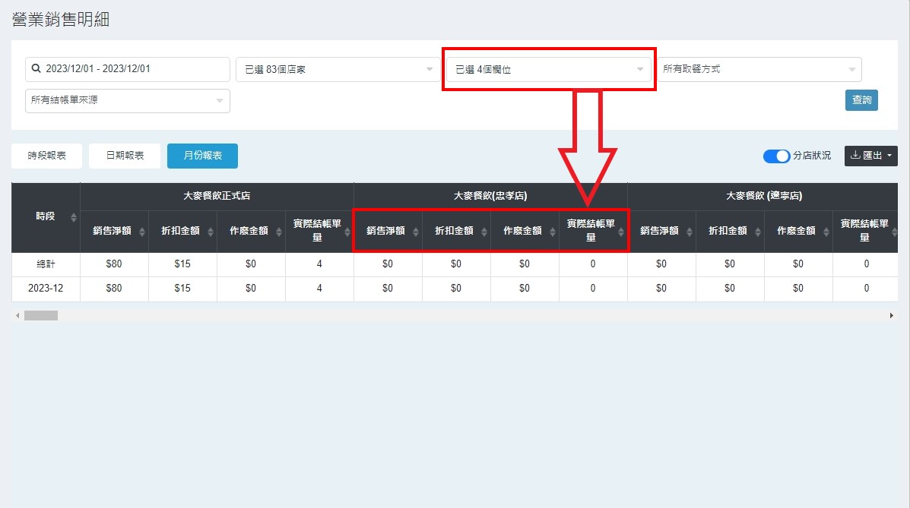The width and height of the screenshot is (910, 508).
Task: Click the search magnifier icon in date field
Action: pyautogui.click(x=36, y=69)
